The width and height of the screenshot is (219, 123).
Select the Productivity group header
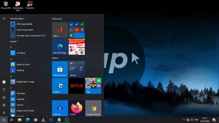pos(57,19)
